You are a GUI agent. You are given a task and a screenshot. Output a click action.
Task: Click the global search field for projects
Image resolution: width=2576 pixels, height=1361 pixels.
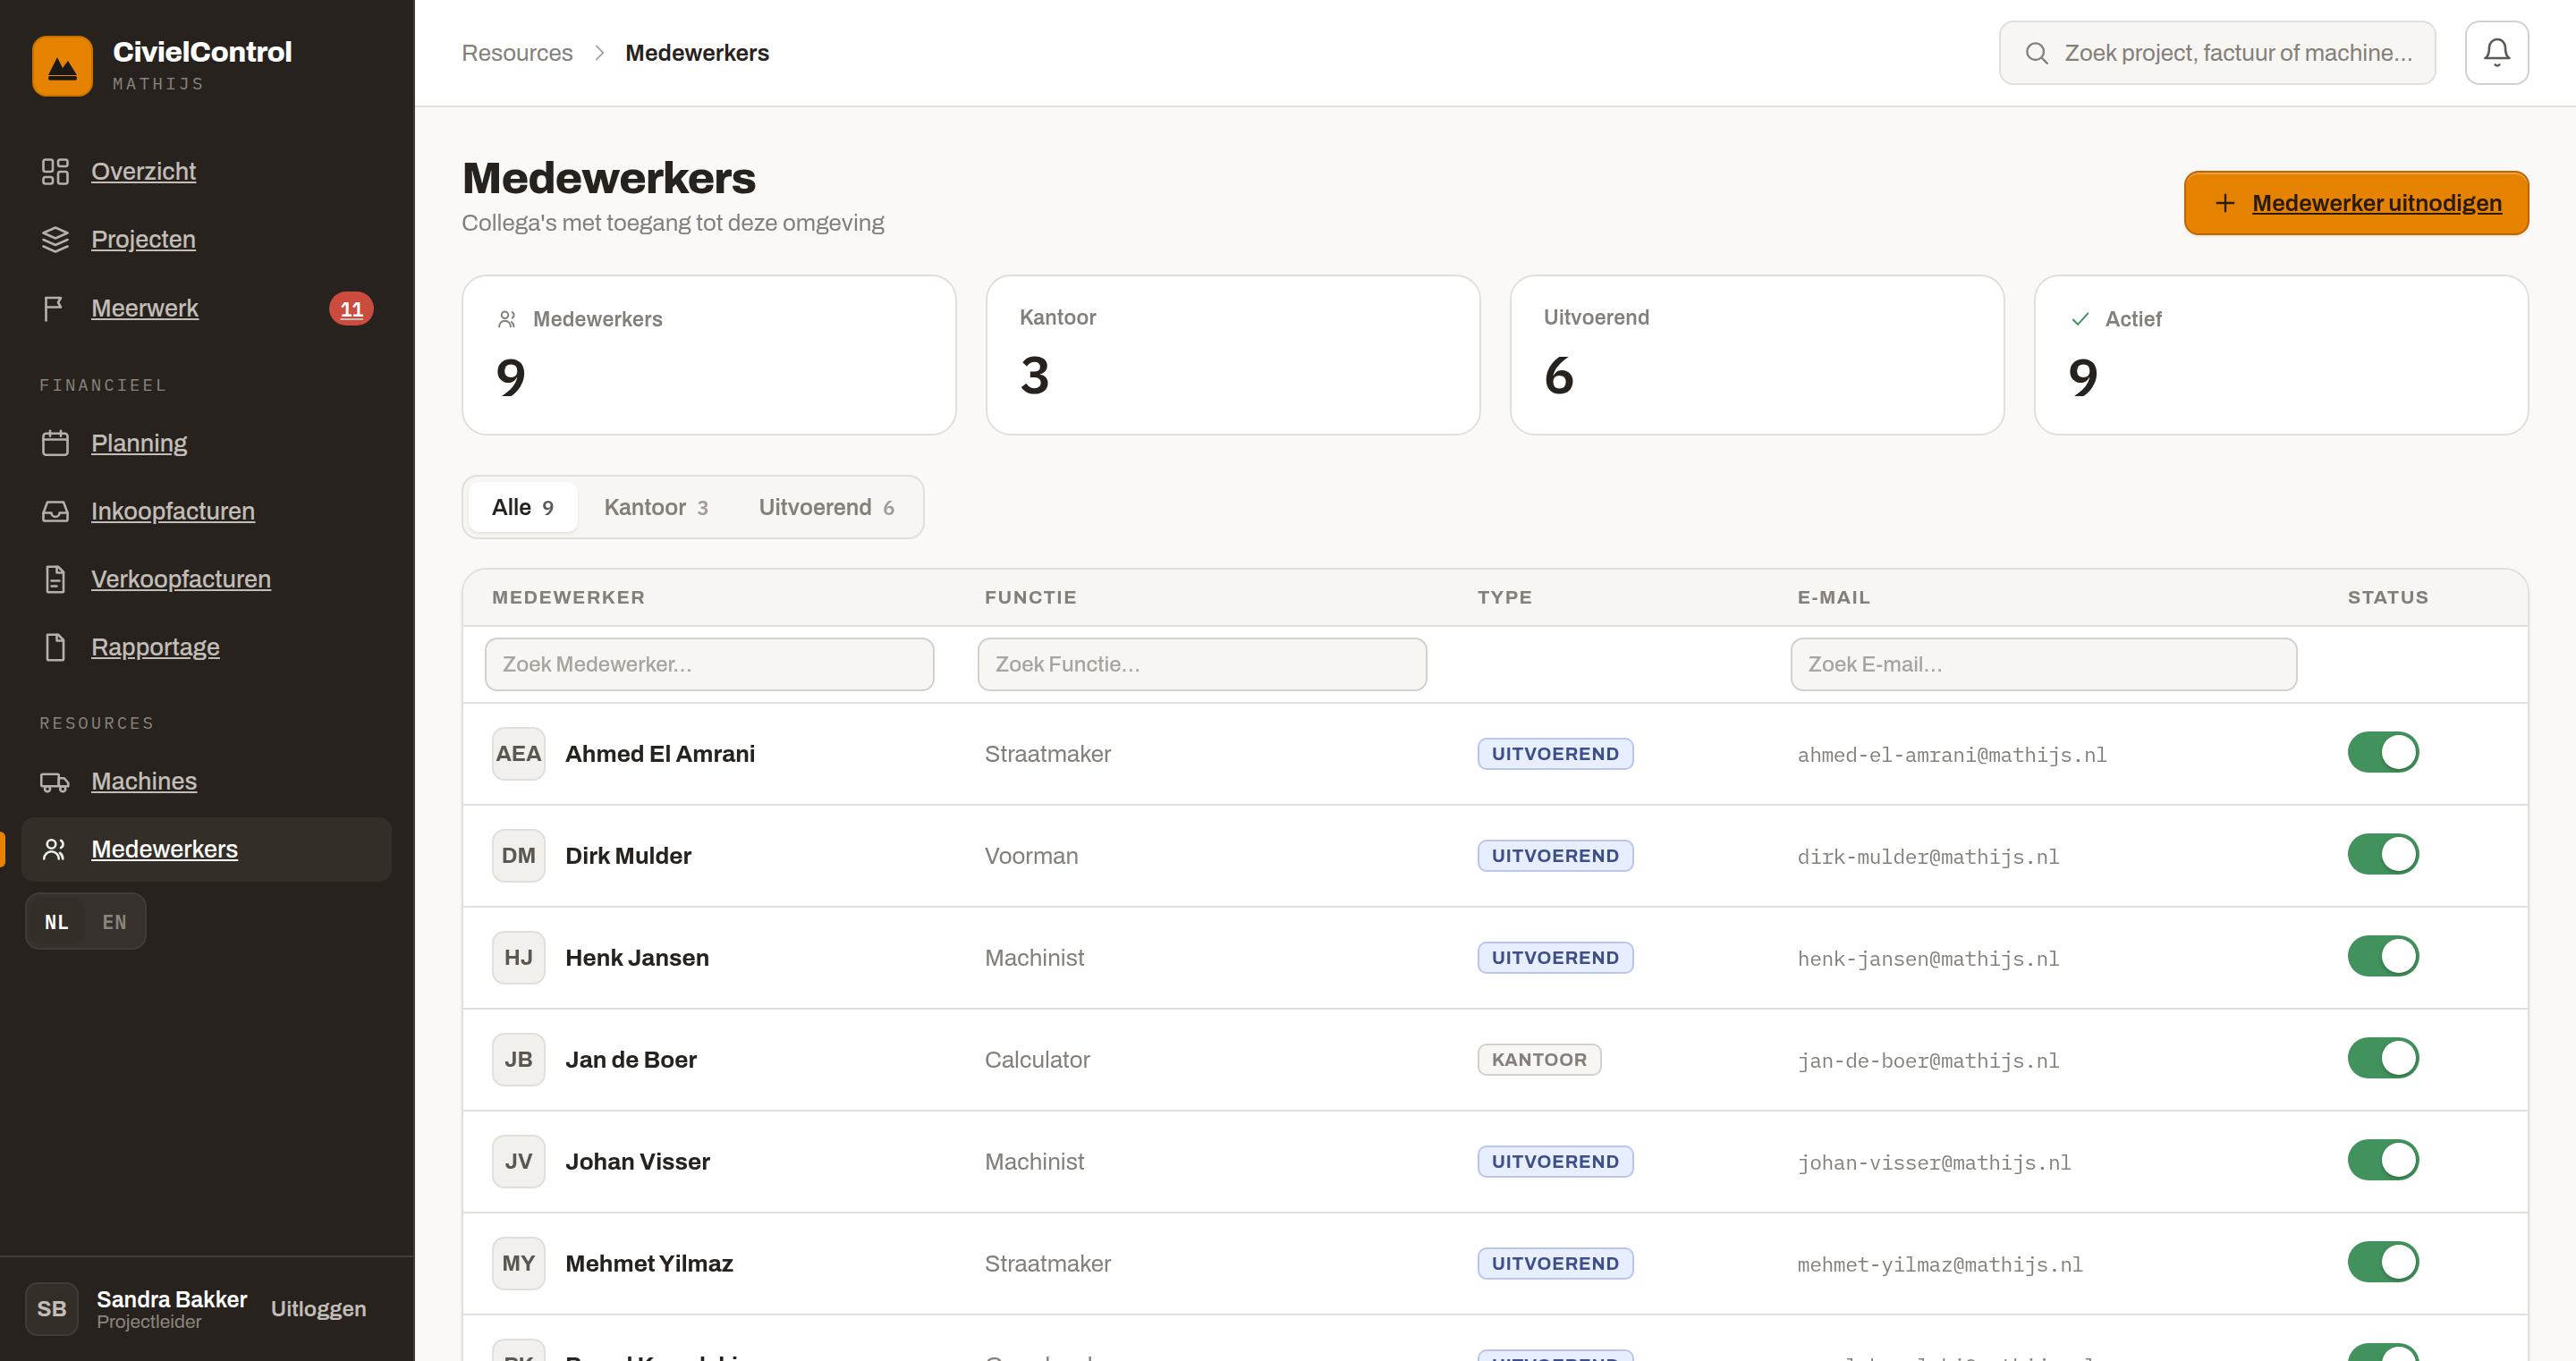(2216, 53)
